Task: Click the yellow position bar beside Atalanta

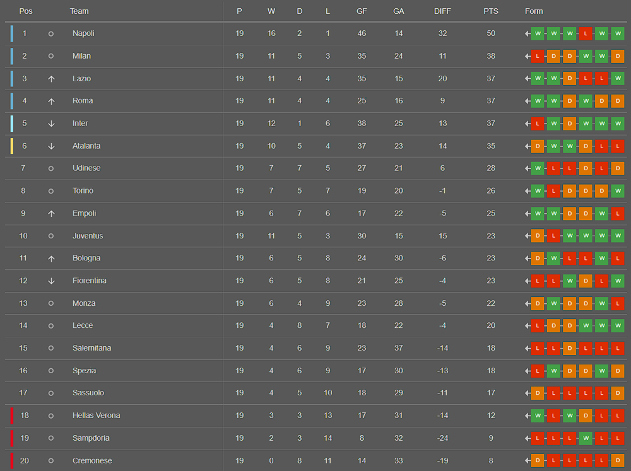Action: pyautogui.click(x=11, y=146)
